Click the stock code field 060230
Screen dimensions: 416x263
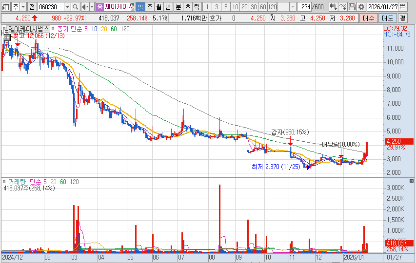(x=51, y=7)
